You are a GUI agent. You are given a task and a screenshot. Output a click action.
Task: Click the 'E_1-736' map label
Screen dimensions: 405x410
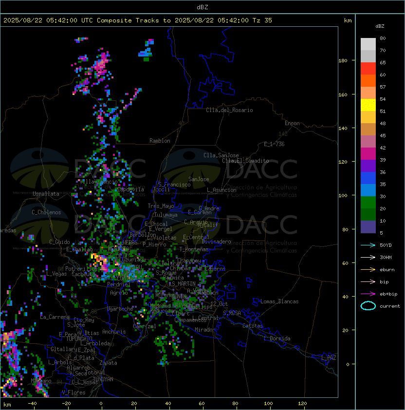pyautogui.click(x=274, y=144)
